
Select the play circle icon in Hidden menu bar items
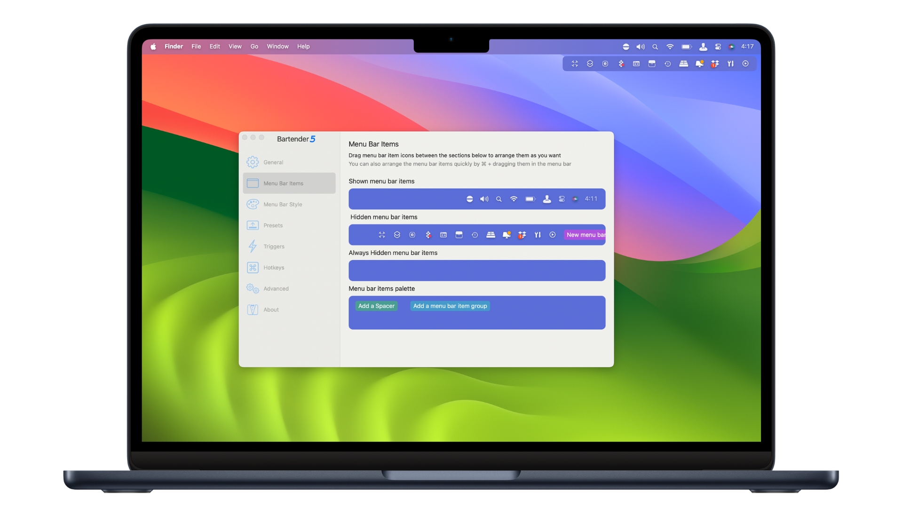pos(553,235)
